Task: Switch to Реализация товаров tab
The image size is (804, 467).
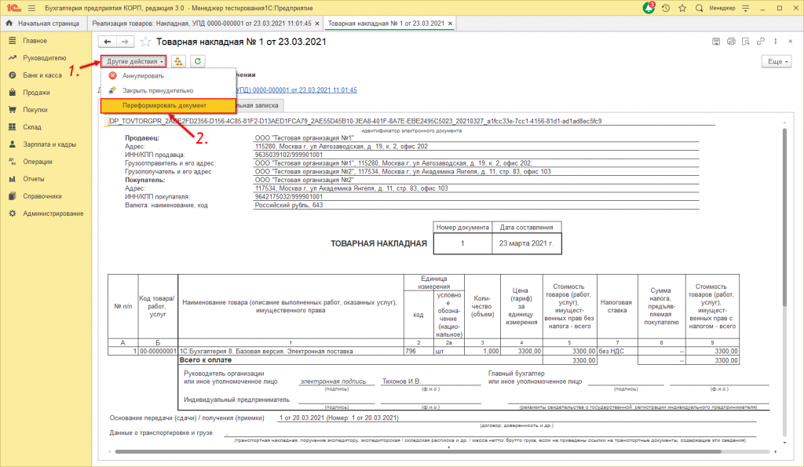Action: [x=202, y=24]
